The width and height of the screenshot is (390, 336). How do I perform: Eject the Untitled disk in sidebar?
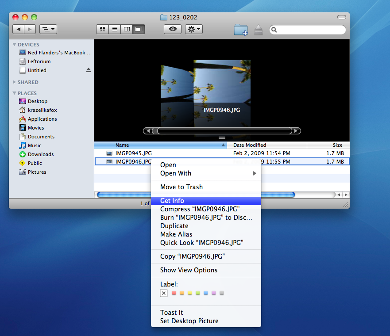pos(89,70)
